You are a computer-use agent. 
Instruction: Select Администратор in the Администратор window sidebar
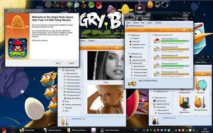pos(161,104)
